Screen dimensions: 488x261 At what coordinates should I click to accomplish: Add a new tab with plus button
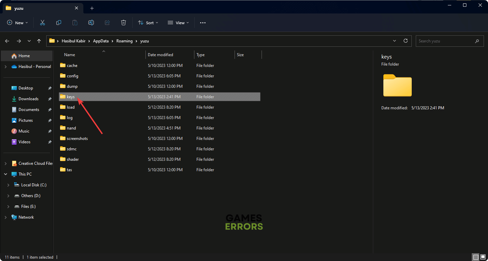coord(92,8)
